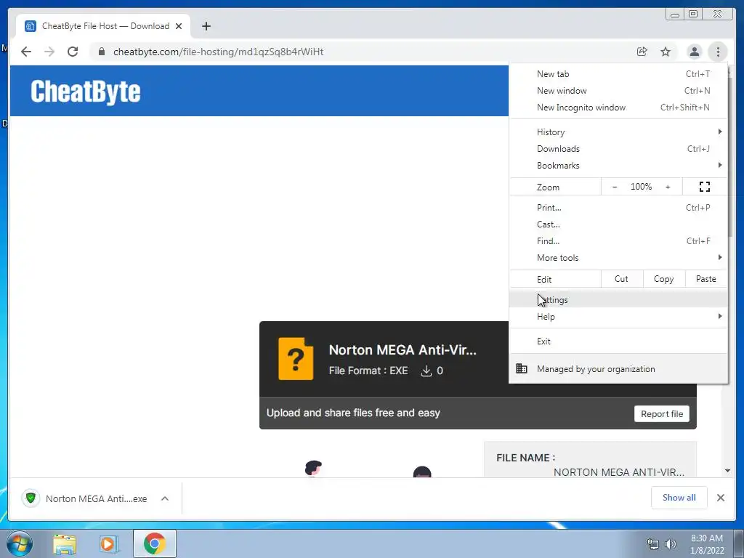Launch Windows Media Player from the taskbar
Screen dimensions: 744x558
click(x=108, y=544)
